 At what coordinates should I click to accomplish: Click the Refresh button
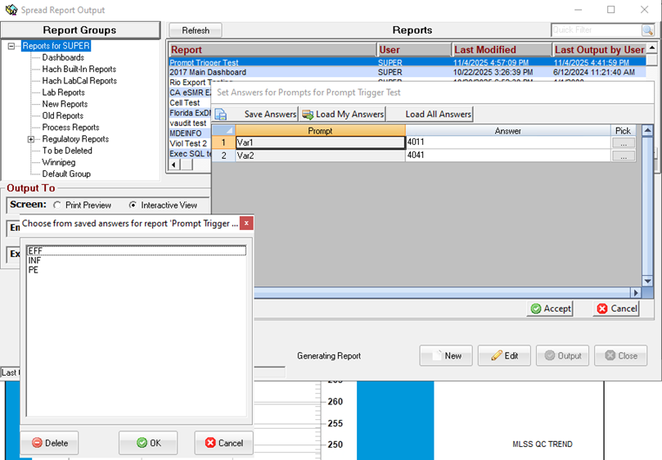click(196, 30)
